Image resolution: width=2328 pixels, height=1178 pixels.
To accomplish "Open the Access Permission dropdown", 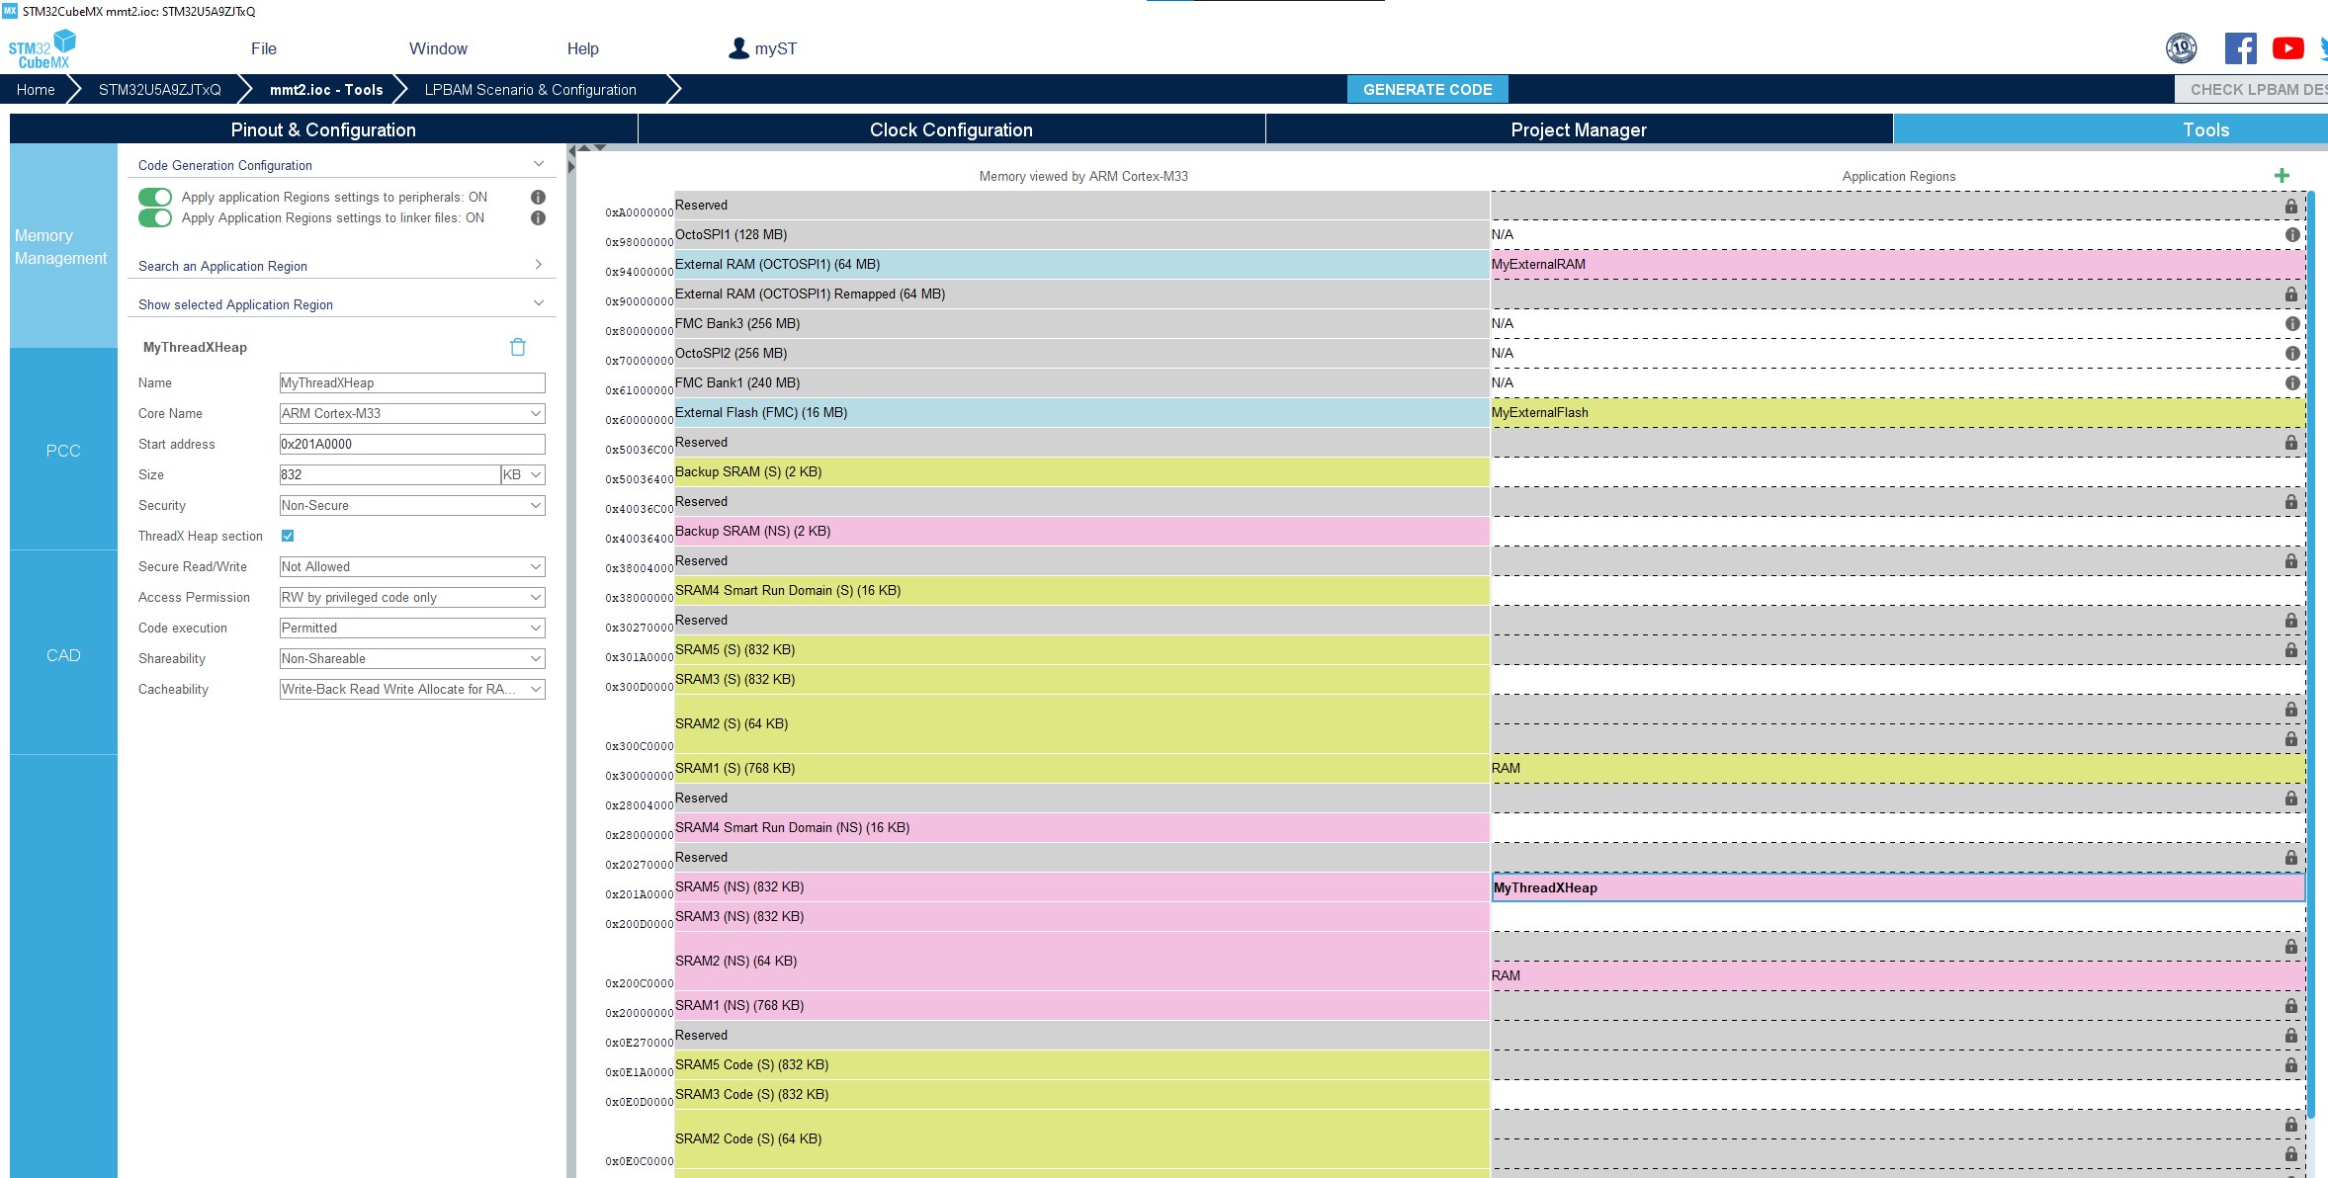I will 412,597.
